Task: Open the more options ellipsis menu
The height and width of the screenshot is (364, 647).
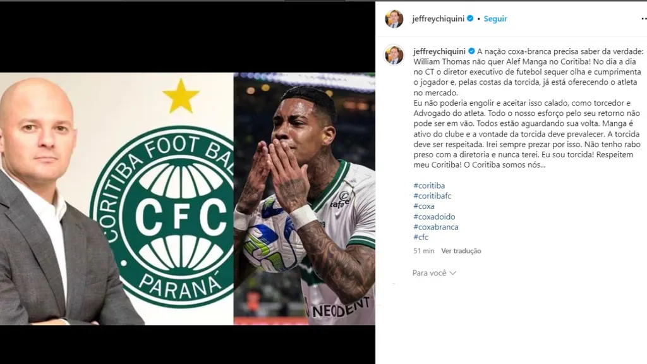Action: (x=644, y=18)
